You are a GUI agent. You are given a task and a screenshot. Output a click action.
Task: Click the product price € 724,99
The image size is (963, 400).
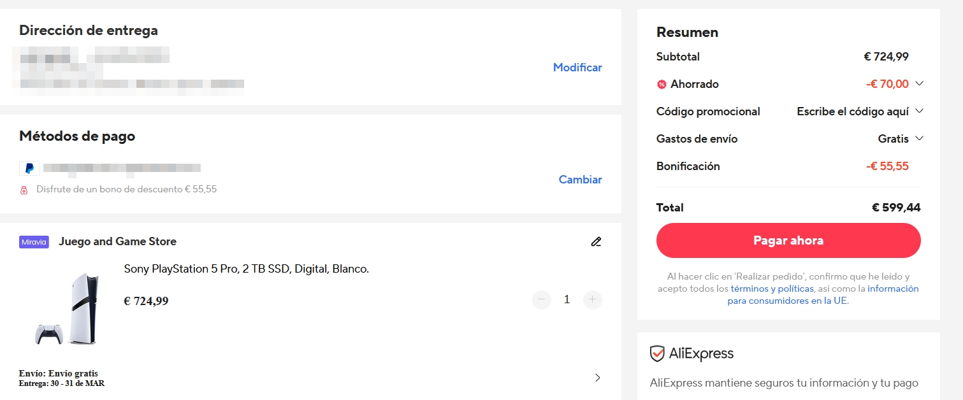point(146,301)
